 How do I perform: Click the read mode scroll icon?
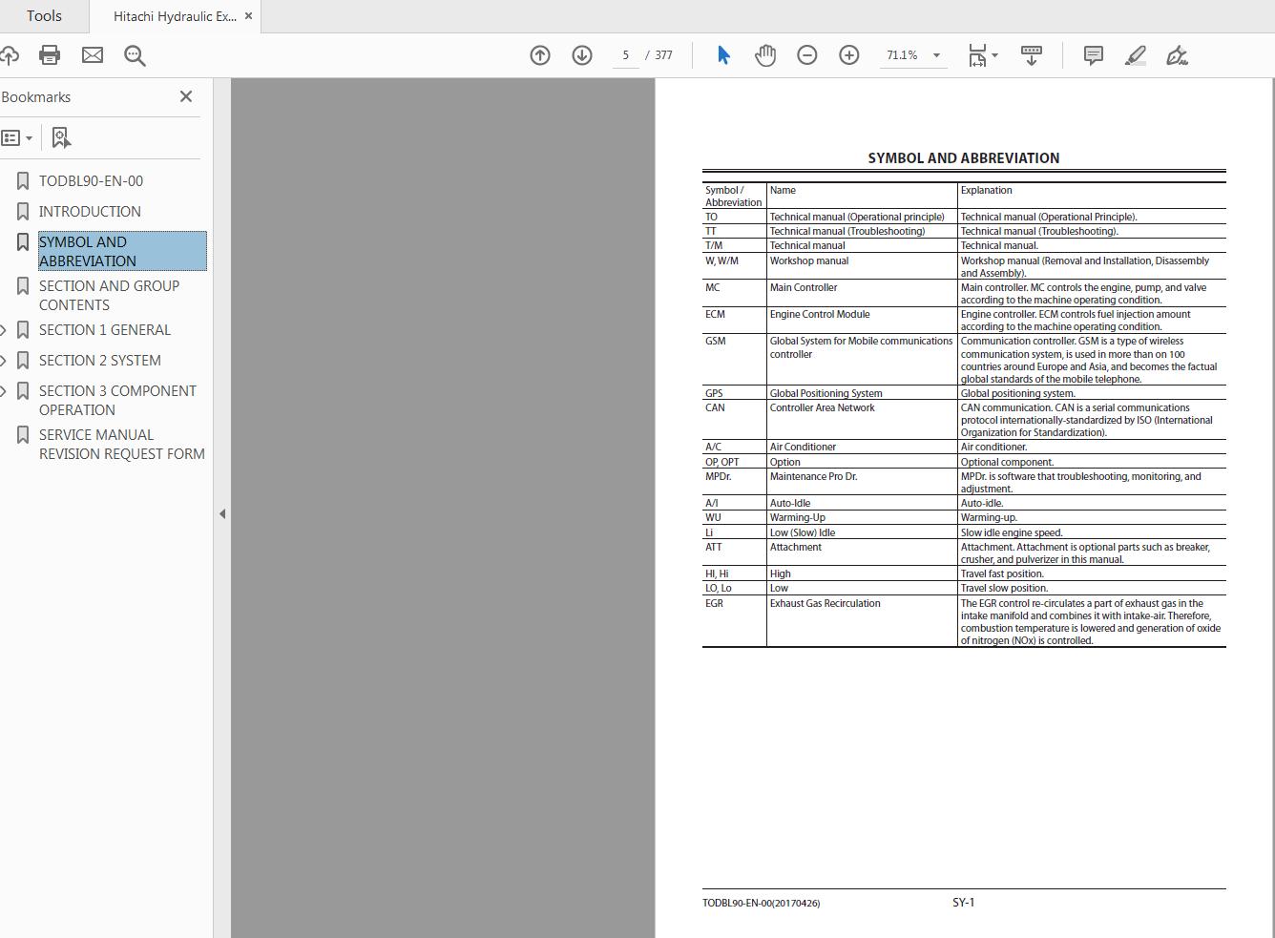coord(1032,55)
